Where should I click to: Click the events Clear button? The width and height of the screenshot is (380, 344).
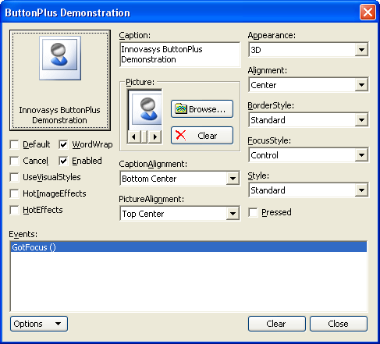[x=277, y=324]
